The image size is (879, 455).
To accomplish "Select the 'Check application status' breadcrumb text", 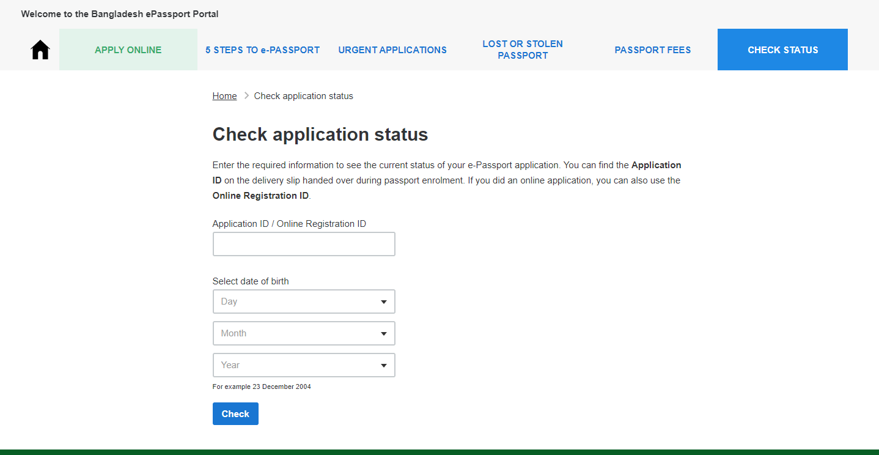I will pyautogui.click(x=304, y=96).
